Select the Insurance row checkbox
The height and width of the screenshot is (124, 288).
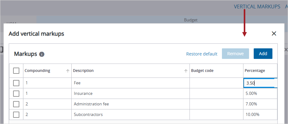[16, 93]
